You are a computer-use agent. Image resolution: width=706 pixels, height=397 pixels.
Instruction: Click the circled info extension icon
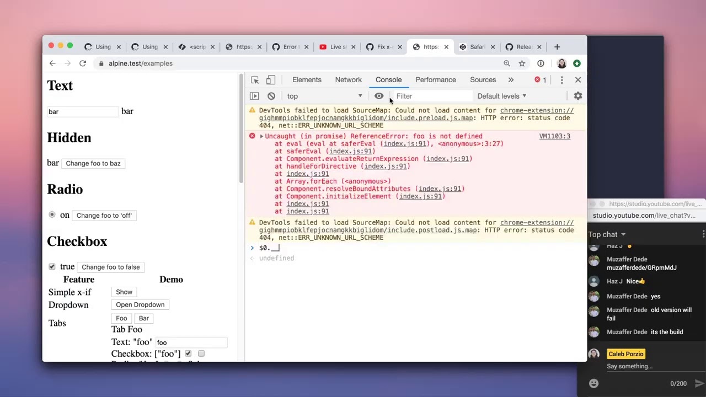click(x=541, y=63)
